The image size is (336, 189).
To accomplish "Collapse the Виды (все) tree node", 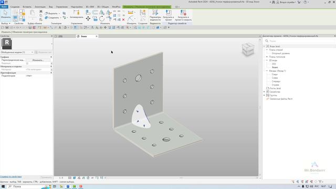I will click(264, 46).
